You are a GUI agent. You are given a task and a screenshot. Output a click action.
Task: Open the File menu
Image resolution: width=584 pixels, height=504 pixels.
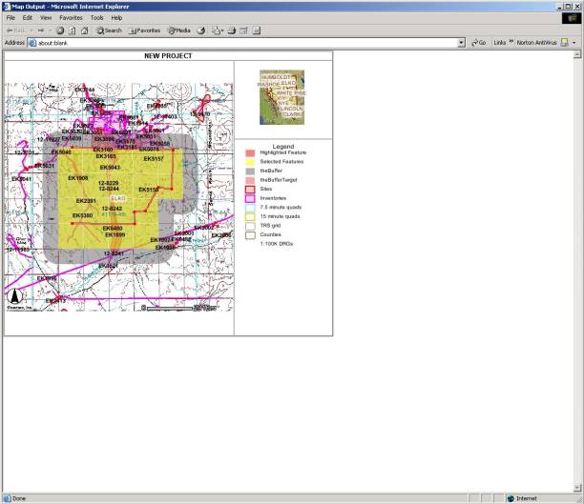[10, 18]
